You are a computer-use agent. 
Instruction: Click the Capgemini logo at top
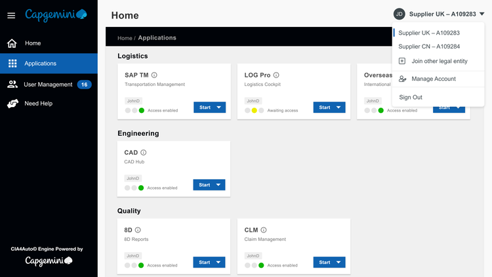56,15
